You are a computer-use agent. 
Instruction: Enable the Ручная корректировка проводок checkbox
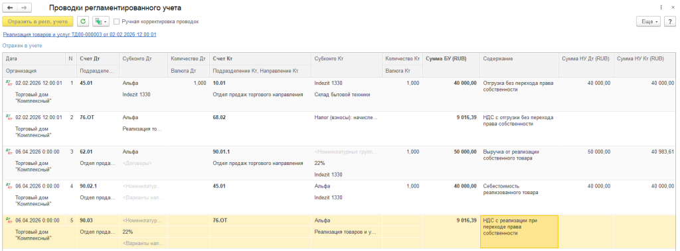point(116,21)
